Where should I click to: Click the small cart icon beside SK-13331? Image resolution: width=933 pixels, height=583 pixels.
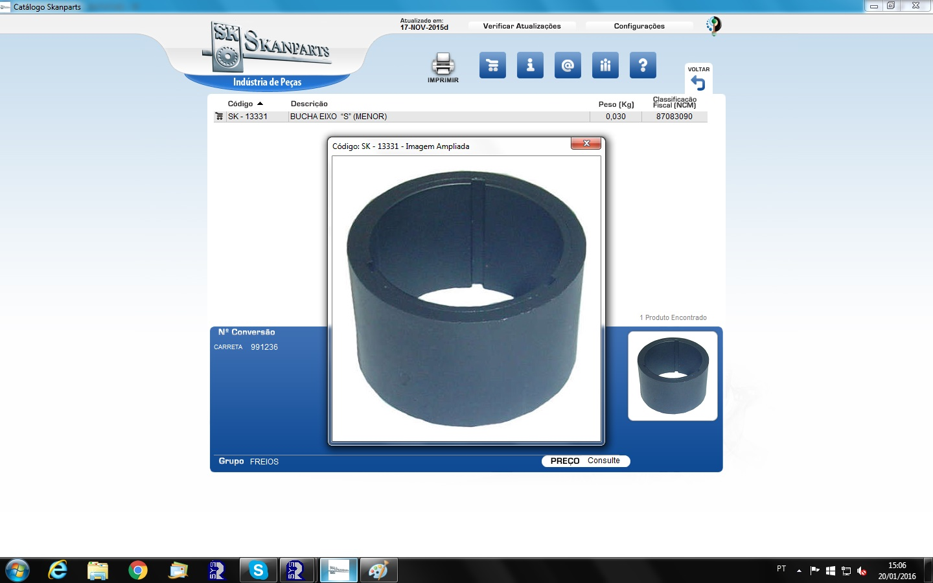coord(219,117)
